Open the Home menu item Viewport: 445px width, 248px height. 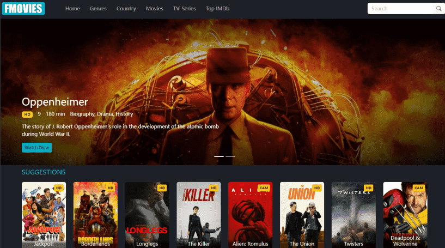point(72,9)
